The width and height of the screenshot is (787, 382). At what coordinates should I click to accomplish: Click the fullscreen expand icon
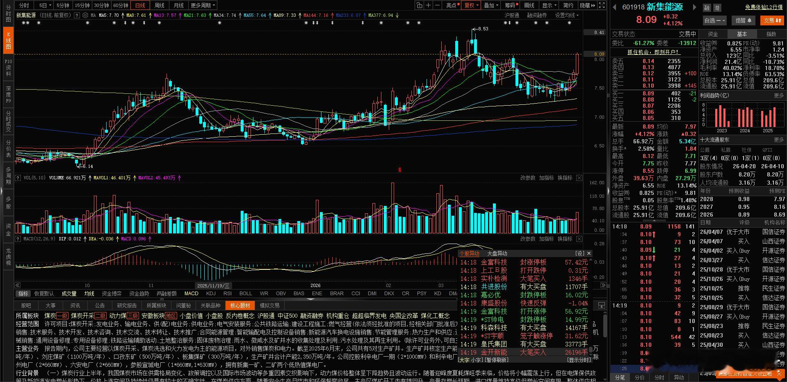point(601,5)
